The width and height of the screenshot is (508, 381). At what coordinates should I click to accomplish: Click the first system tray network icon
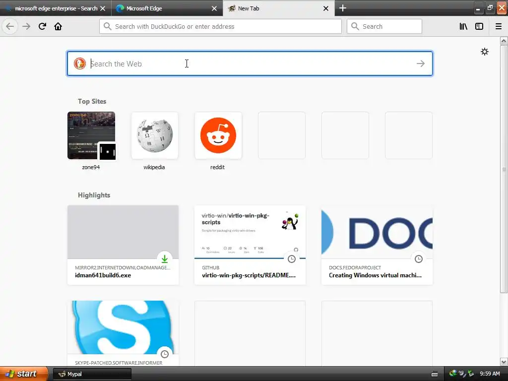coord(453,374)
